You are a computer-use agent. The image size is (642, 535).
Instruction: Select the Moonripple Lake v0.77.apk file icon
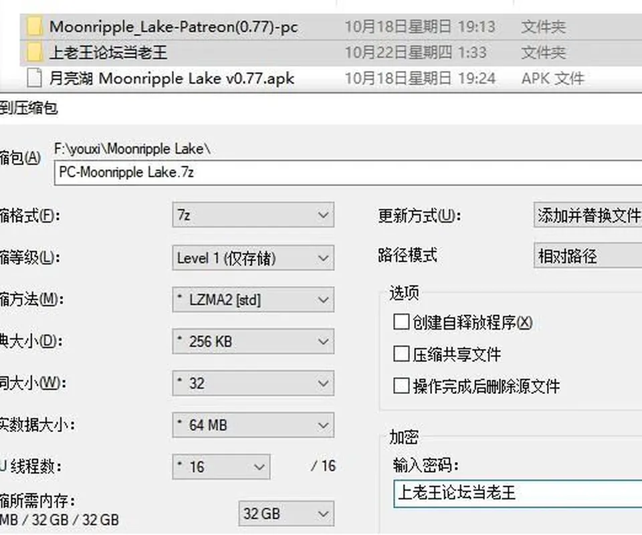[34, 78]
